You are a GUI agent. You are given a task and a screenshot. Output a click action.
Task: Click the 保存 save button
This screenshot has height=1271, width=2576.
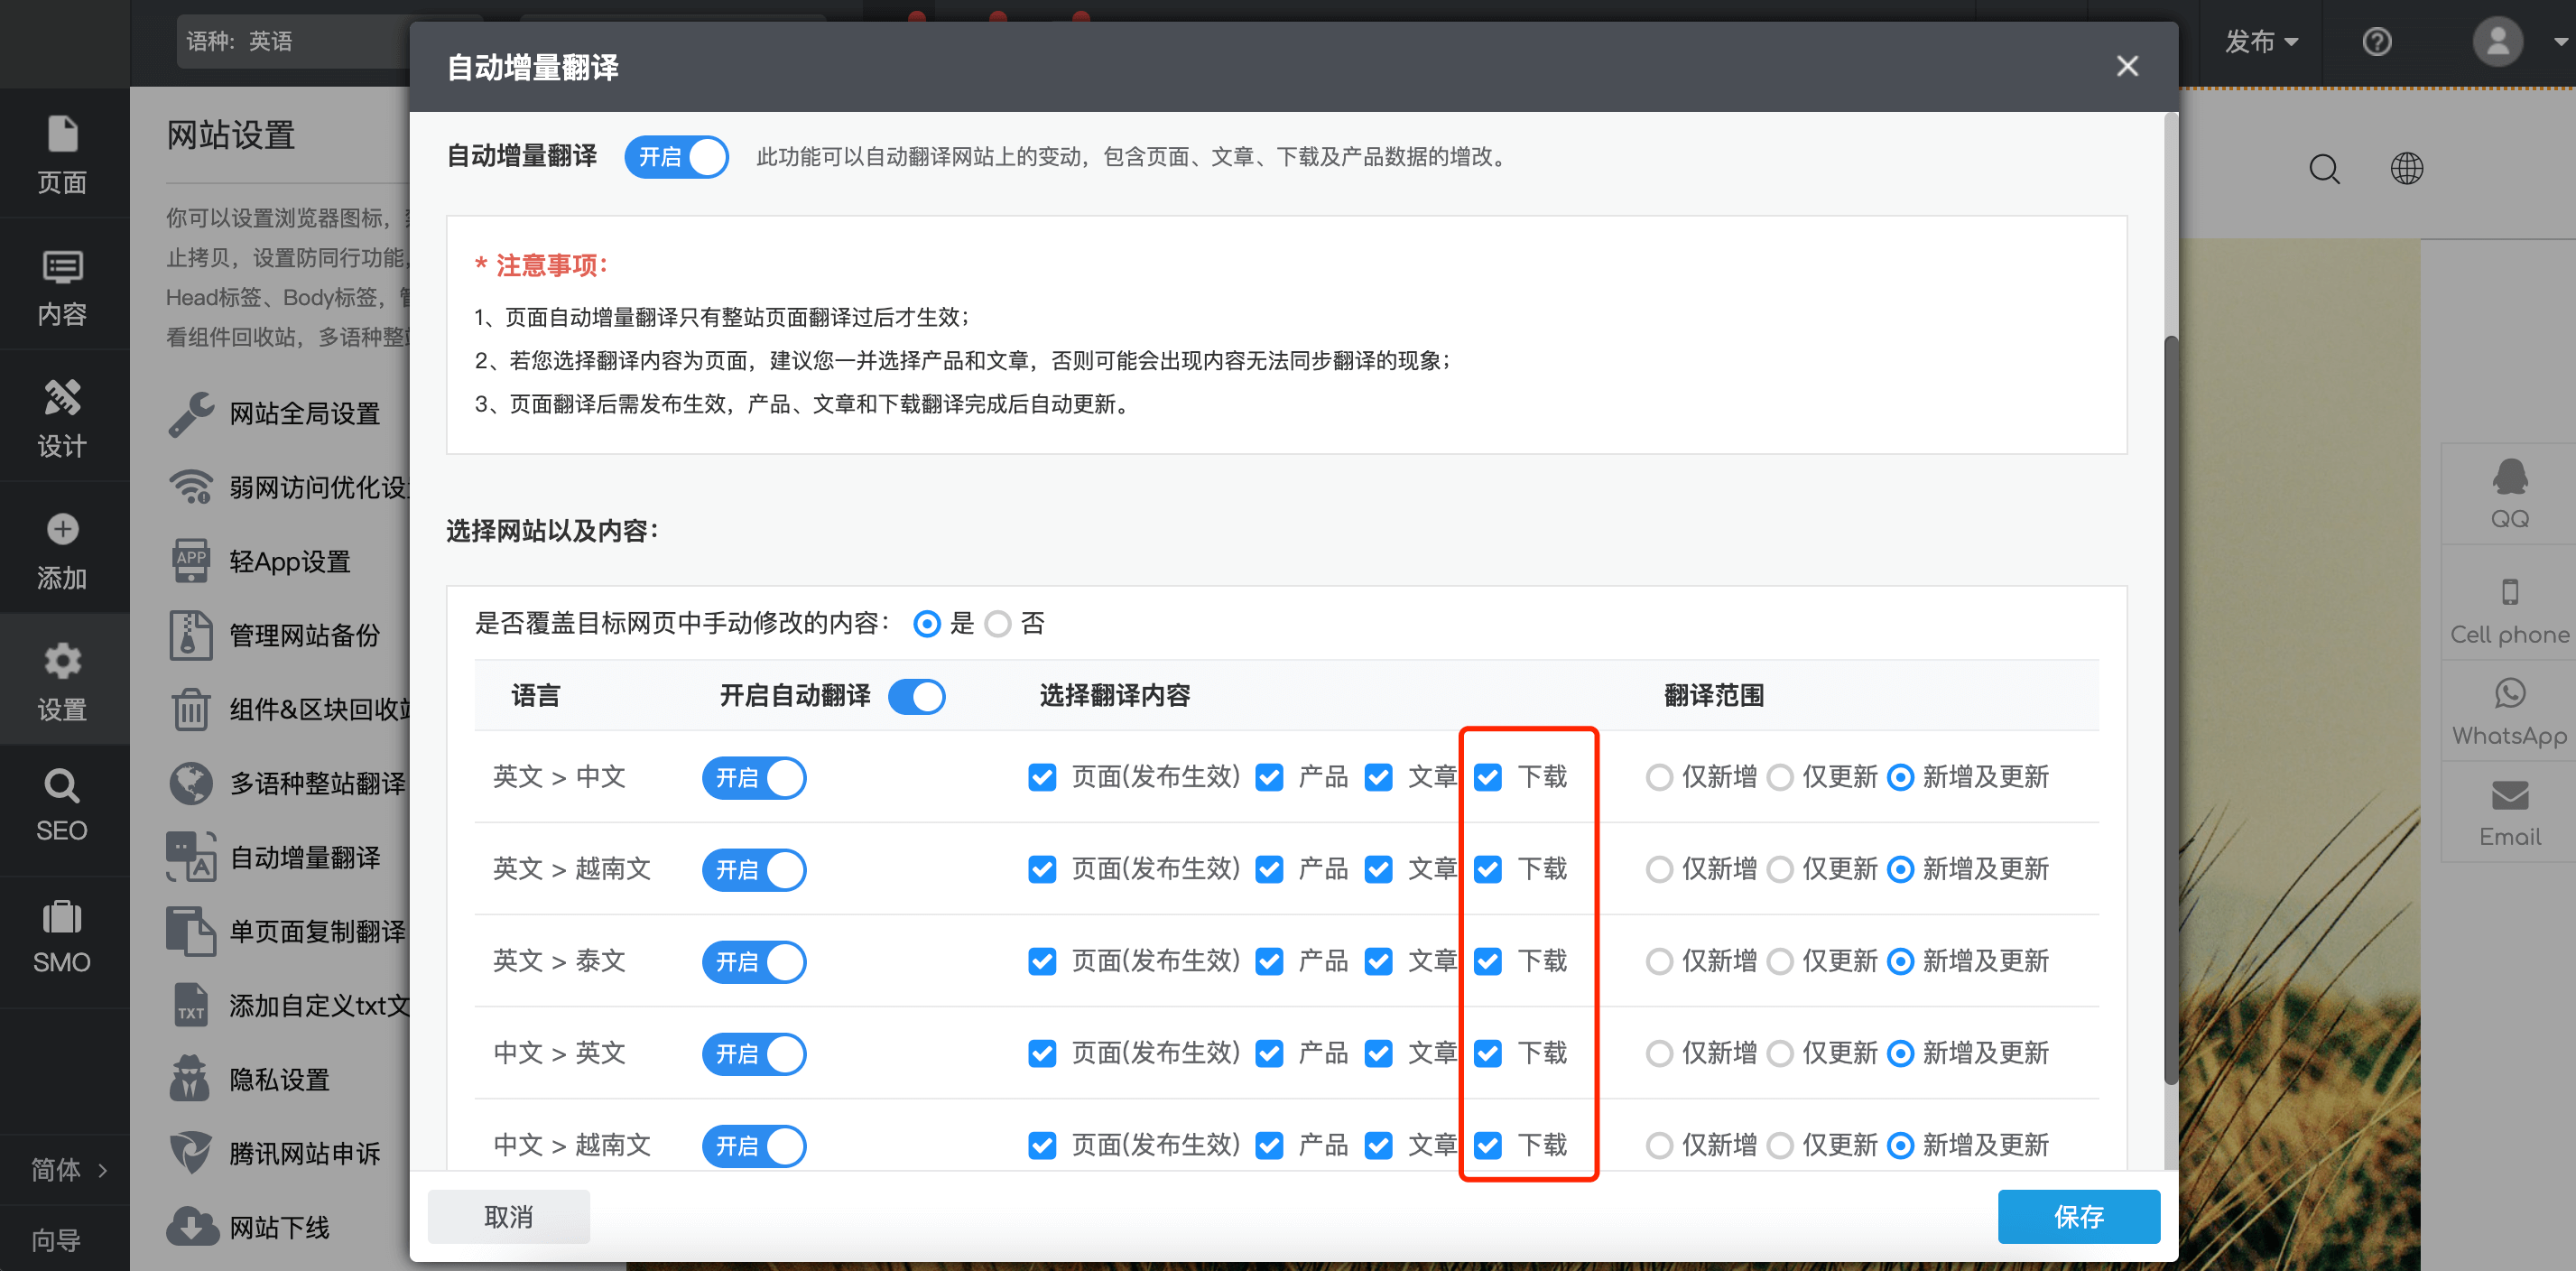tap(2078, 1216)
